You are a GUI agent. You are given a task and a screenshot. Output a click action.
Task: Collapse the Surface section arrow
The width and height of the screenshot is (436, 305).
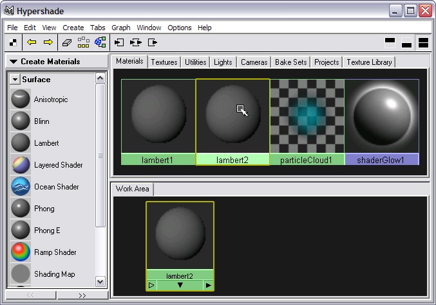[15, 80]
